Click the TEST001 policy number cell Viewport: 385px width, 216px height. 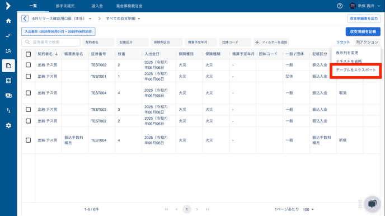98,76
